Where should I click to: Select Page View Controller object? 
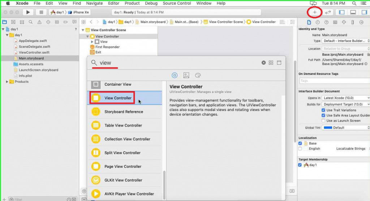(x=125, y=166)
